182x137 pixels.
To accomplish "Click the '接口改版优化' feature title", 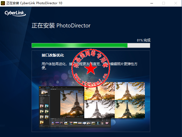I will tap(53, 55).
